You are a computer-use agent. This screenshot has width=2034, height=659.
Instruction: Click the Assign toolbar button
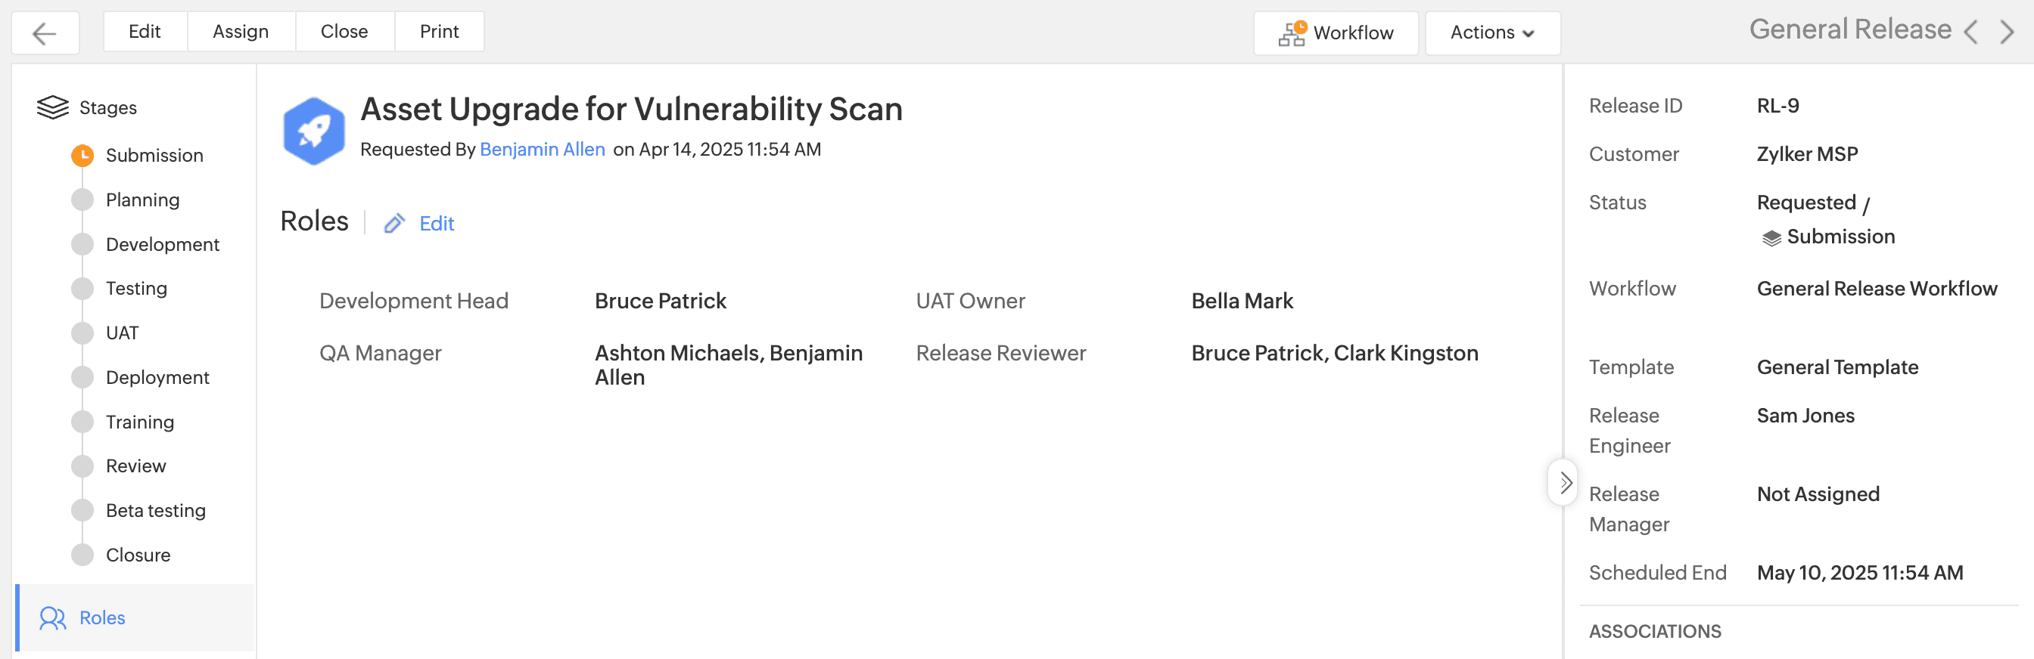click(241, 32)
